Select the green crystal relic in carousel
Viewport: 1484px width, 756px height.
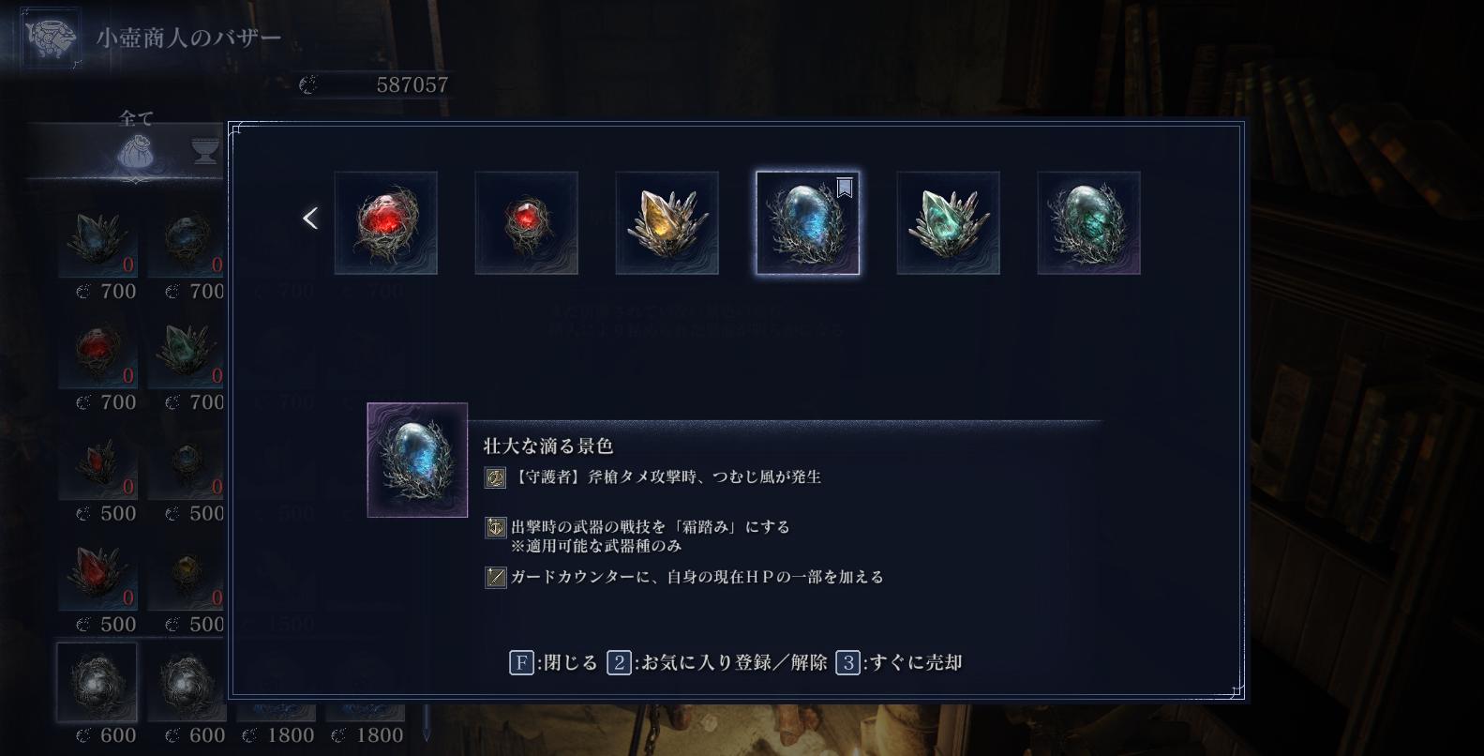[948, 223]
